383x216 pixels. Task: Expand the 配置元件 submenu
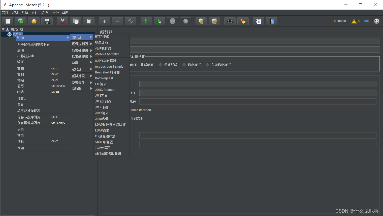click(82, 83)
